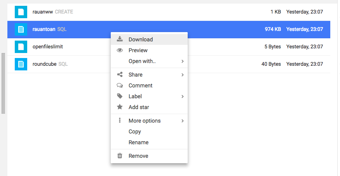Select the openfileslimit file row
Viewport: 340px width, 176px height.
tap(169, 47)
